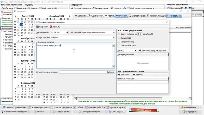Click Удалить in the Сотрудники toolbar
This screenshot has height=115, width=204.
point(116,8)
